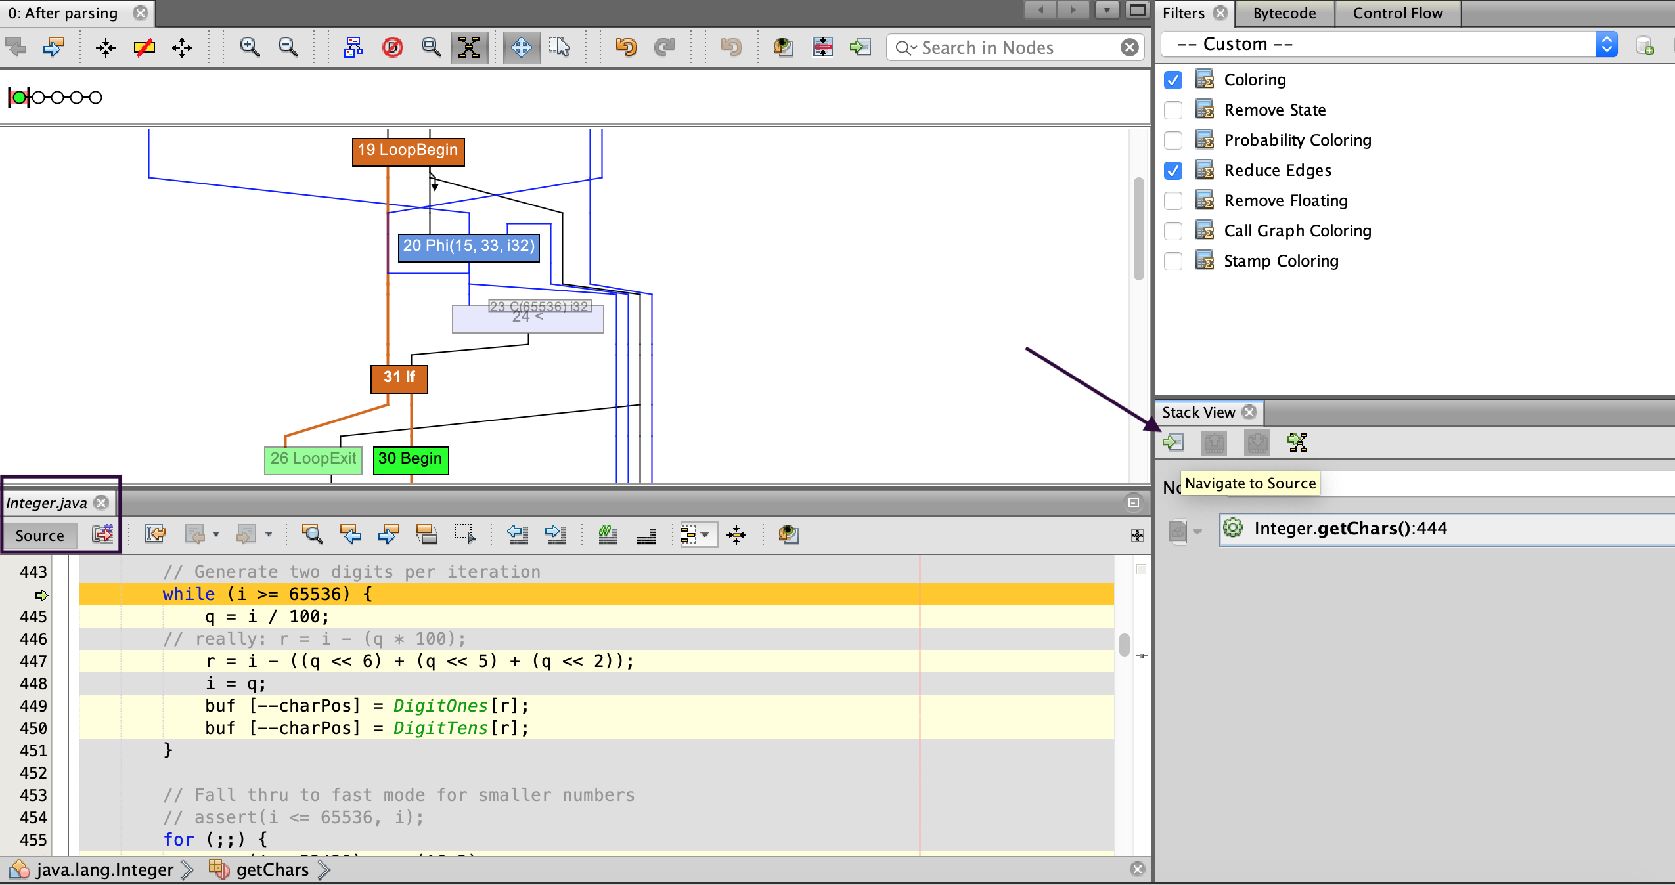Clear the Search in Nodes field
Image resolution: width=1675 pixels, height=885 pixels.
coord(1129,47)
